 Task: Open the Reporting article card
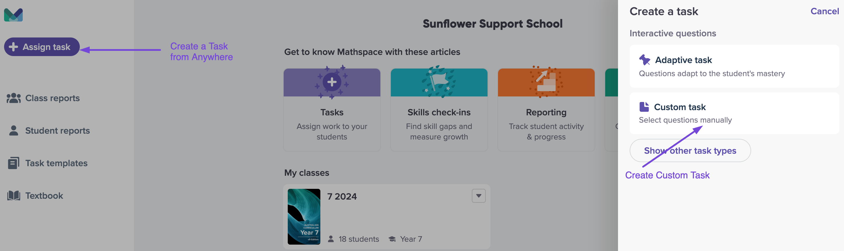546,110
